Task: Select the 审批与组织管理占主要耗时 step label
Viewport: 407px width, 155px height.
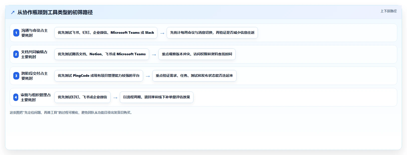Action: click(x=36, y=97)
